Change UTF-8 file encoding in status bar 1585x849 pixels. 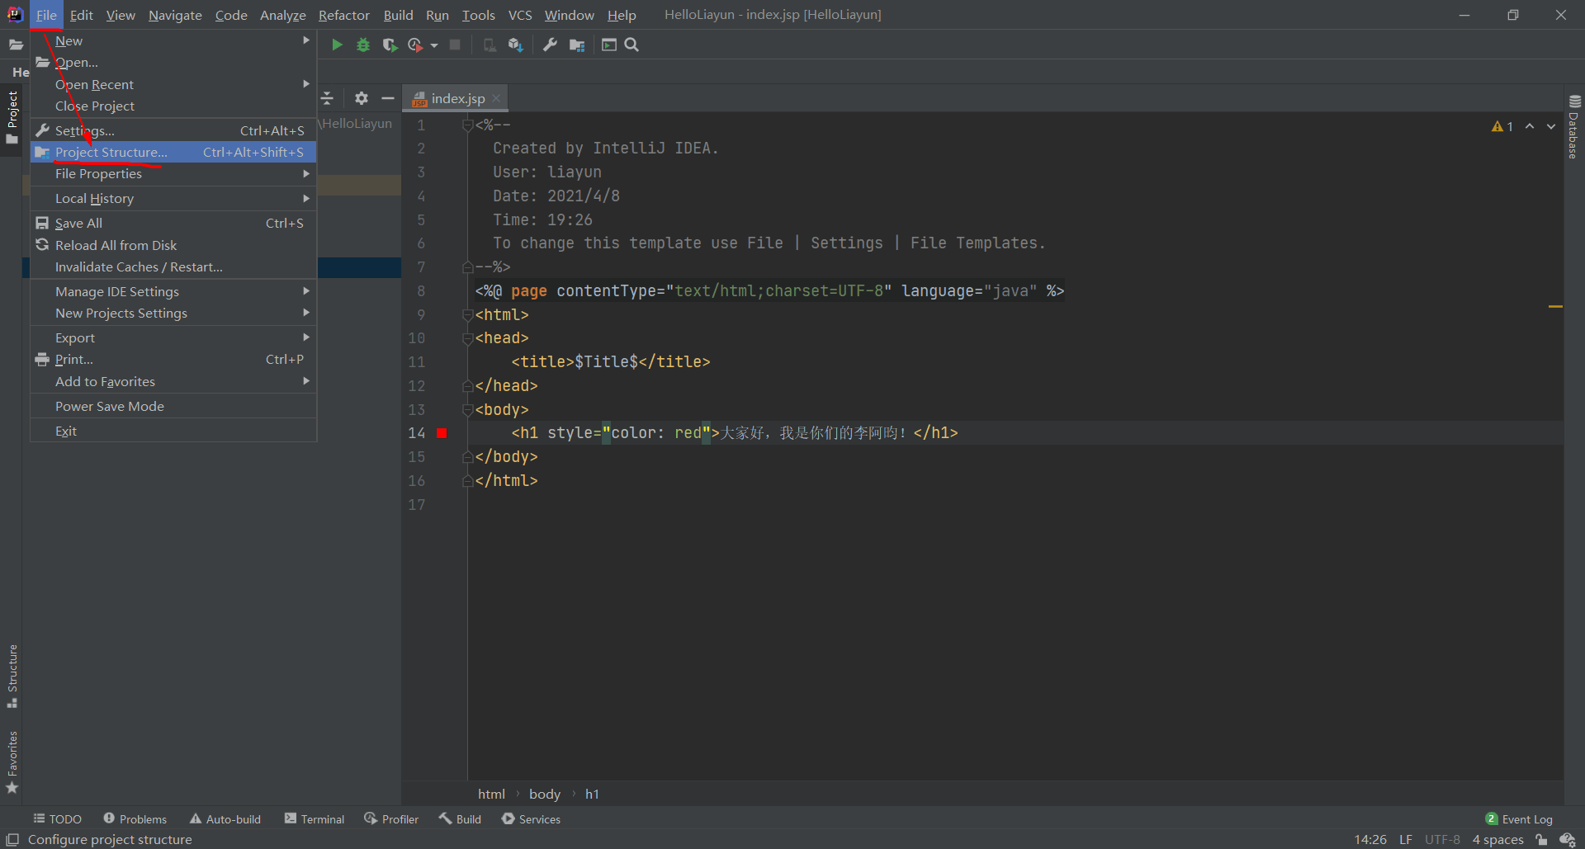click(1442, 840)
